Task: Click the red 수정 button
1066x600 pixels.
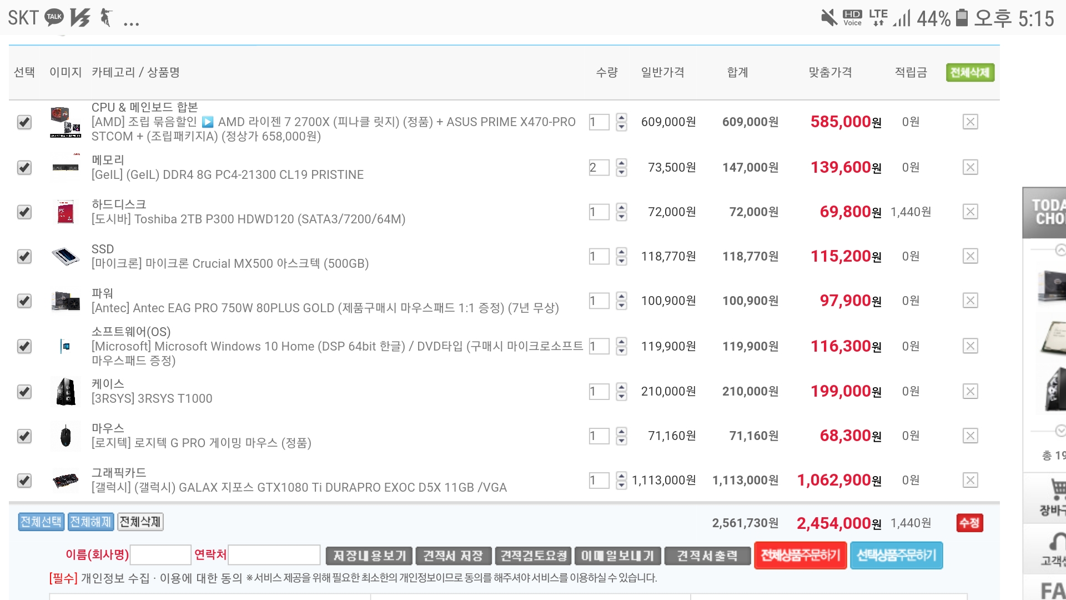Action: (969, 523)
